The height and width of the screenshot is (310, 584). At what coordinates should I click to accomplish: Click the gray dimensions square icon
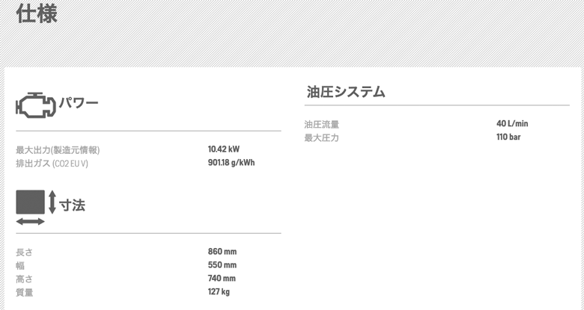(30, 202)
